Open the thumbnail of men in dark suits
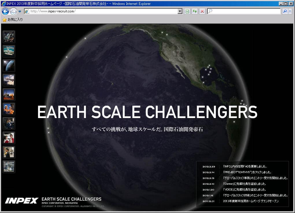Viewport: 295px width, 213px height. 9,123
